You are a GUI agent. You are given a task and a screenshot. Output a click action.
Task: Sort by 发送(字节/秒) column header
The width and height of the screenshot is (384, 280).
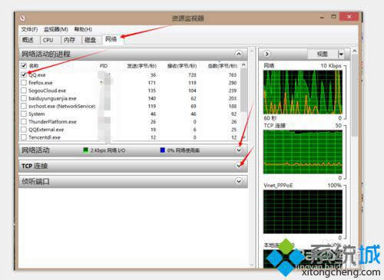(x=141, y=66)
